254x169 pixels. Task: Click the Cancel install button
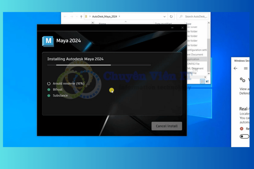pos(167,126)
